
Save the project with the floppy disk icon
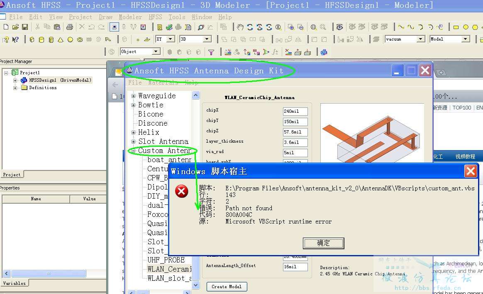(25, 27)
